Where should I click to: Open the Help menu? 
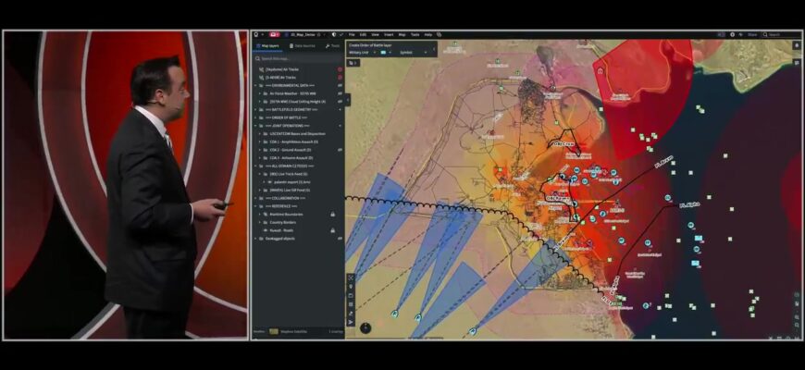pyautogui.click(x=428, y=34)
